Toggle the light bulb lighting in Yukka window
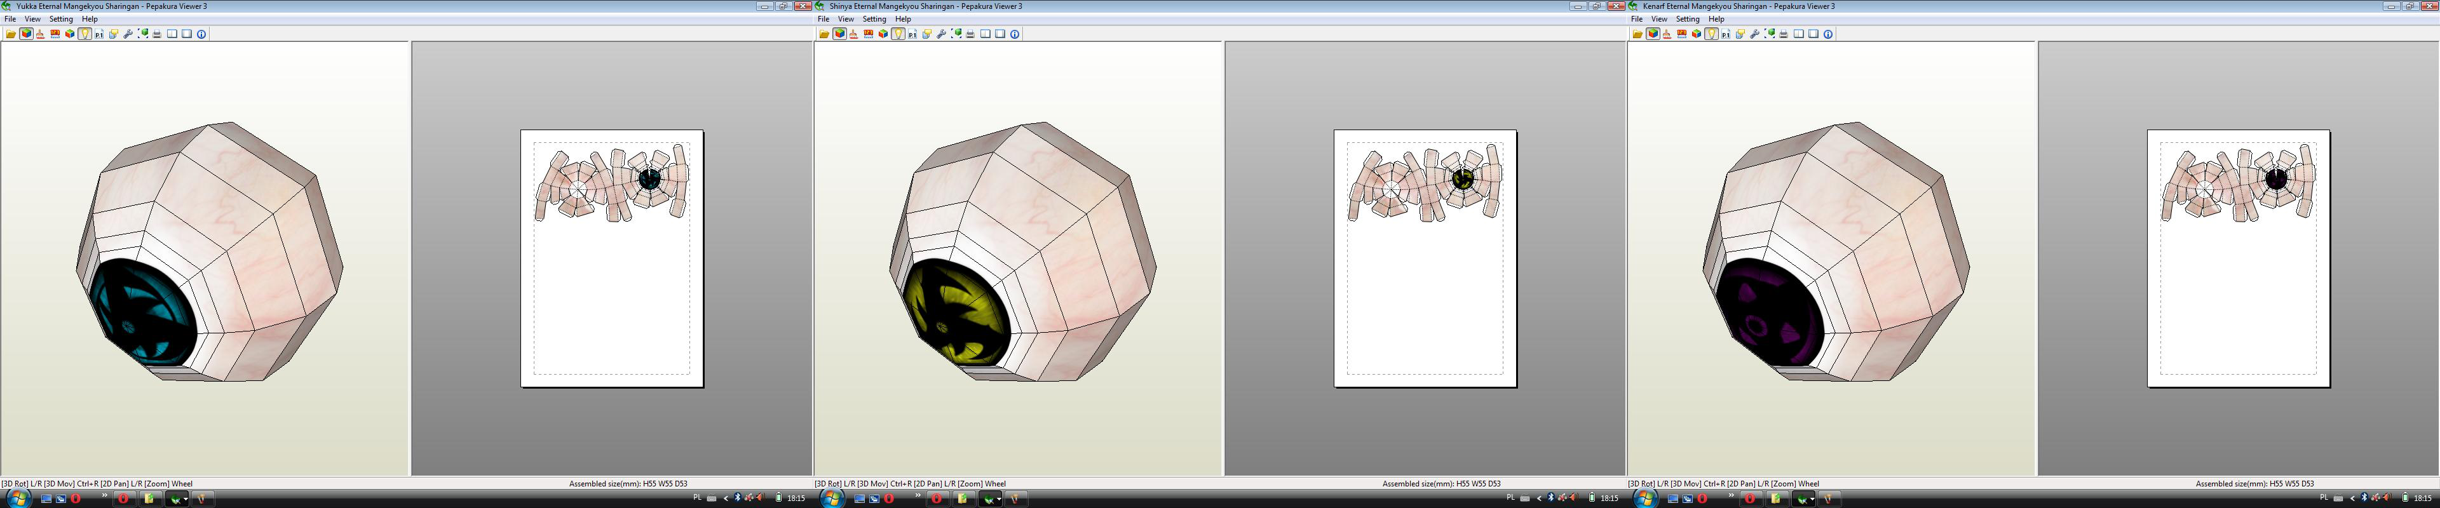2440x508 pixels. pos(85,34)
